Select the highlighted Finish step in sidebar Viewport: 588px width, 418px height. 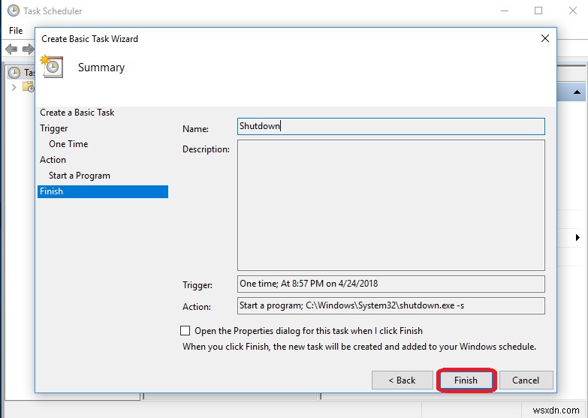click(x=103, y=191)
